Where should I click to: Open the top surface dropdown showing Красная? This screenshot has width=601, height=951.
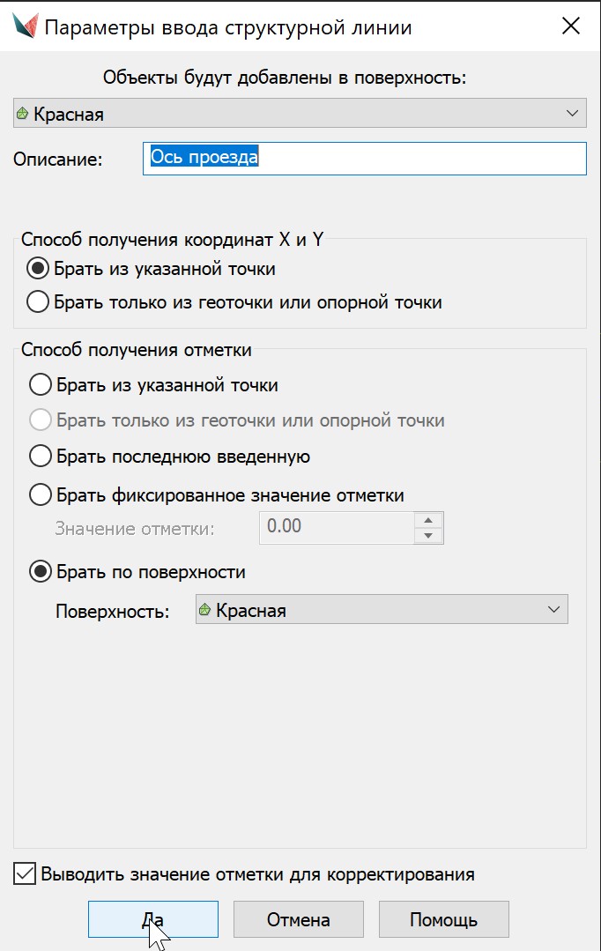(300, 114)
